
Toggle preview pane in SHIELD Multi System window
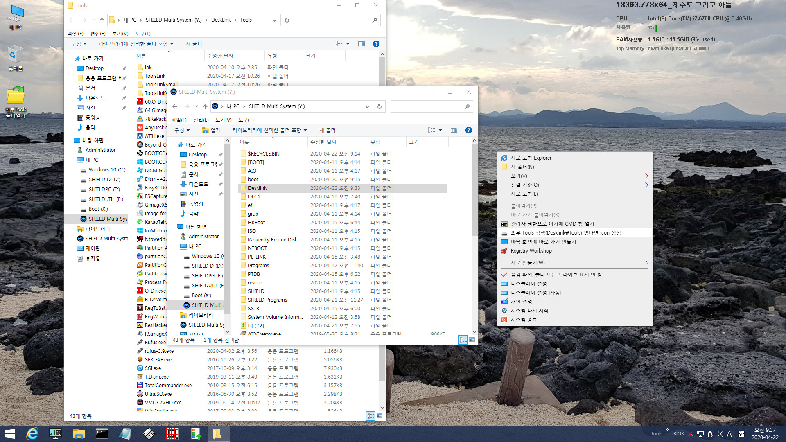[x=454, y=130]
